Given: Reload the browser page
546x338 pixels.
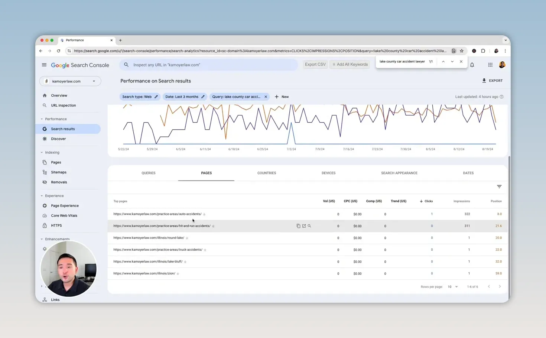Looking at the screenshot, I should pos(58,51).
